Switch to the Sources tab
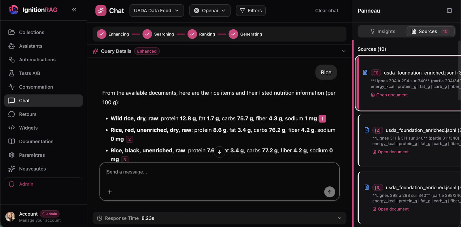This screenshot has width=461, height=227. (x=430, y=31)
